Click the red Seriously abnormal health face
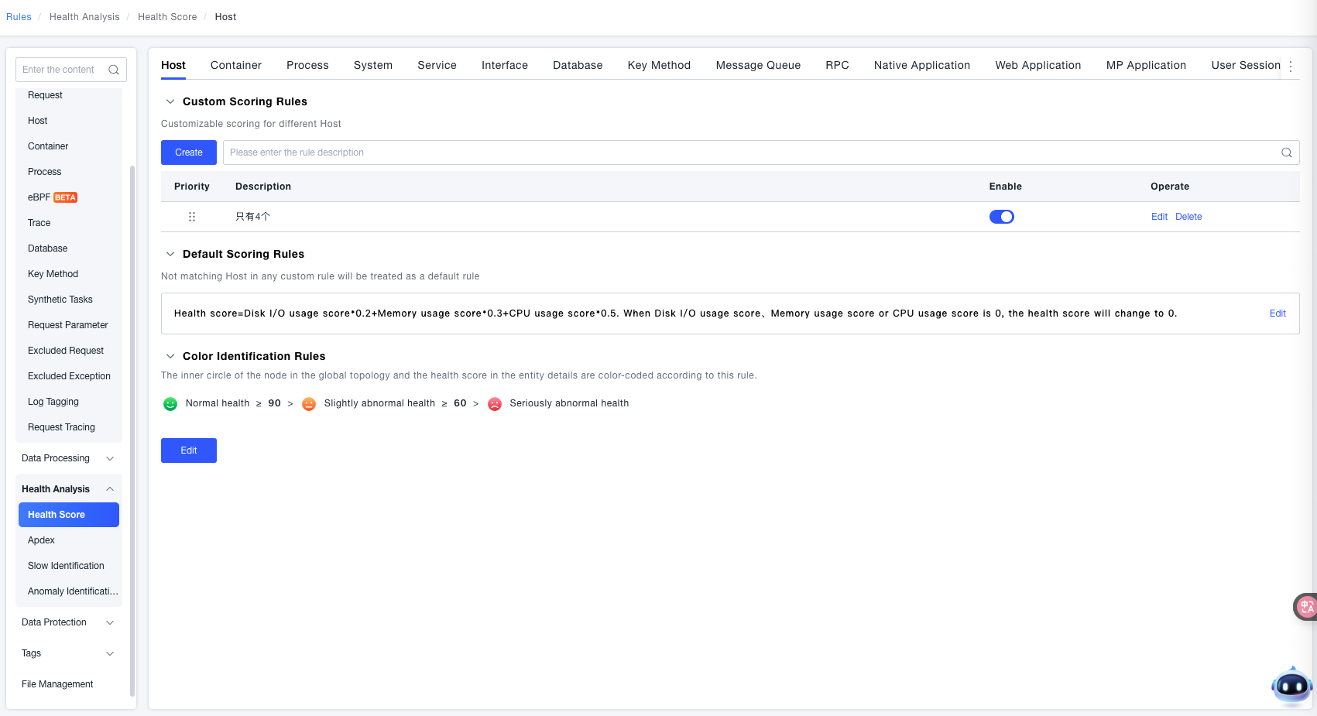This screenshot has height=716, width=1317. click(x=495, y=404)
